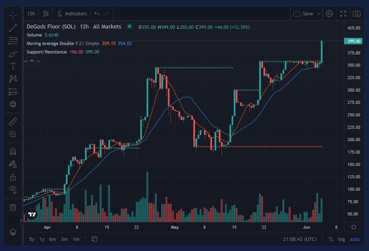Screen dimensions: 369x251
Task: Select the ruler measure tool
Action: [13, 122]
